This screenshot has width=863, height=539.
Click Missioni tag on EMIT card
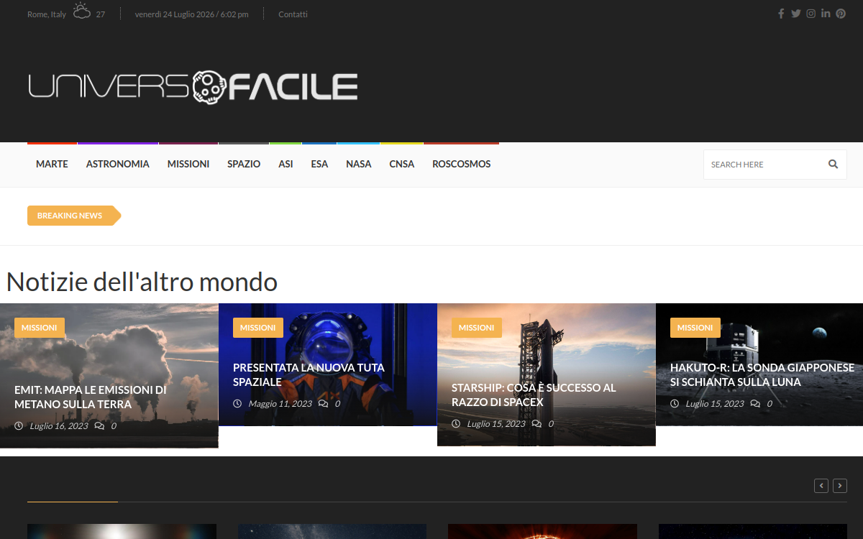40,328
